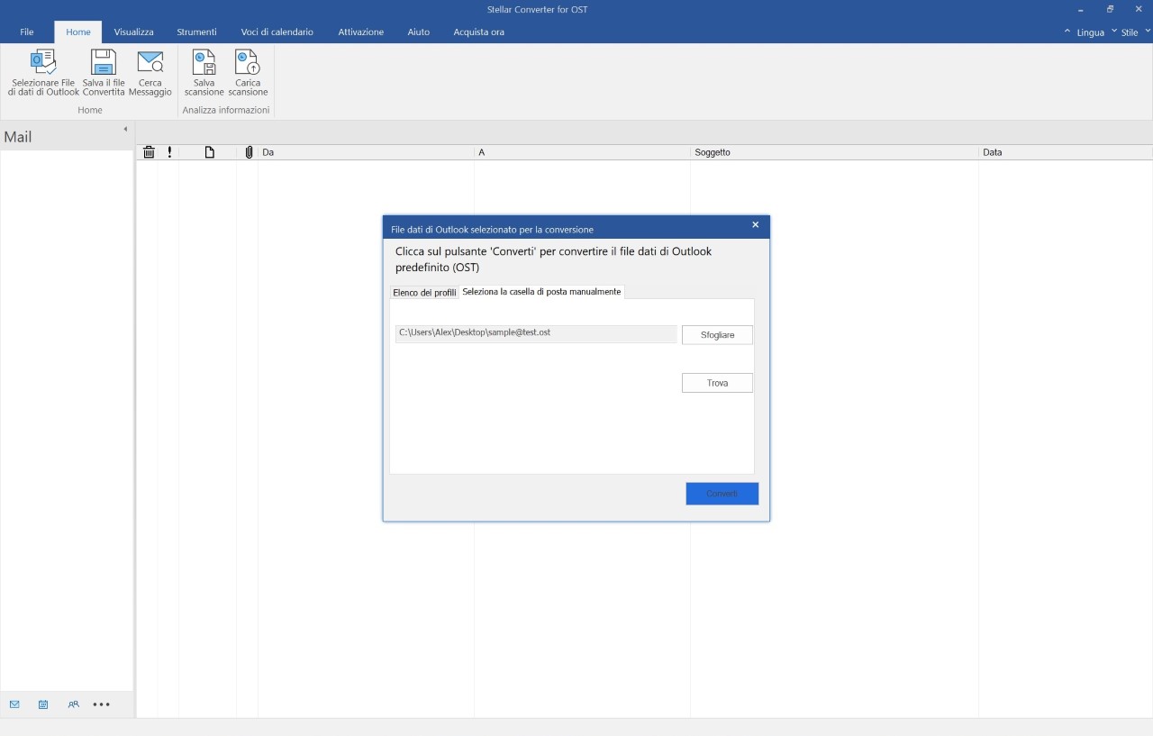
Task: Click the Converti button
Action: point(722,494)
